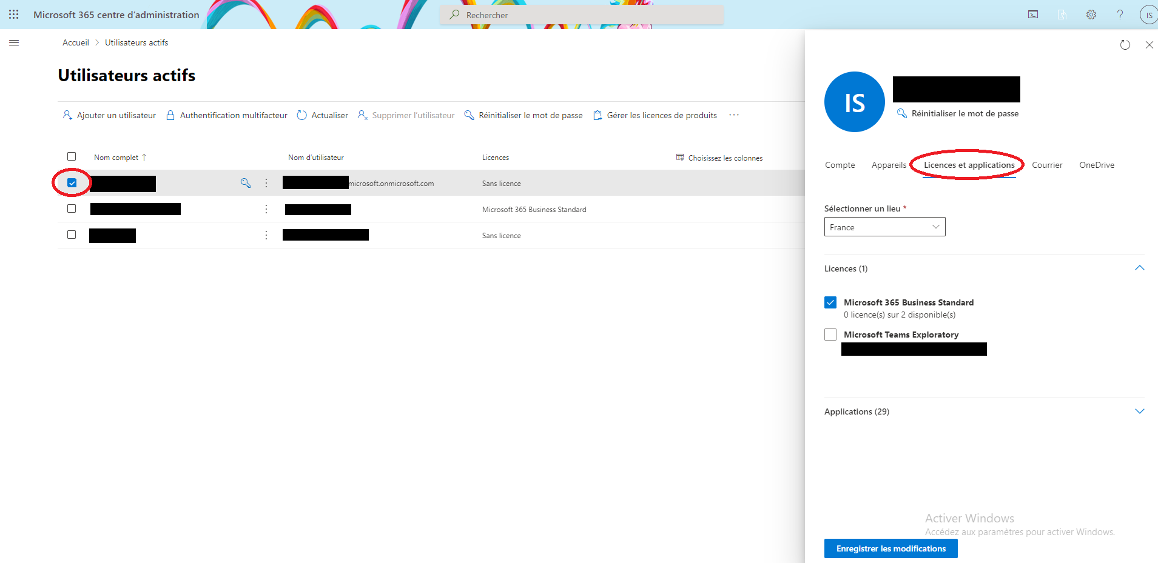Open Cloud Shell icon in header
Viewport: 1158px width, 563px height.
[1032, 15]
